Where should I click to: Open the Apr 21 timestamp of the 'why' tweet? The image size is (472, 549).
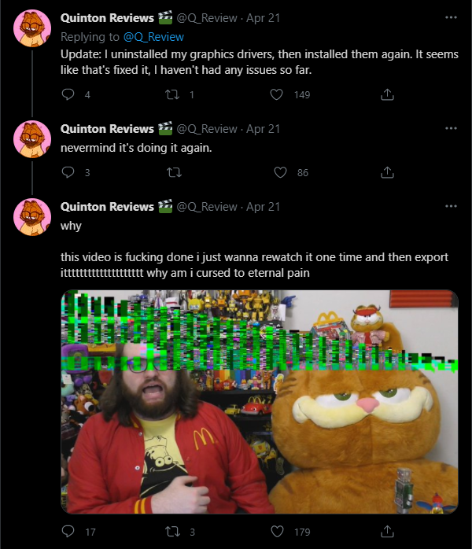click(263, 207)
